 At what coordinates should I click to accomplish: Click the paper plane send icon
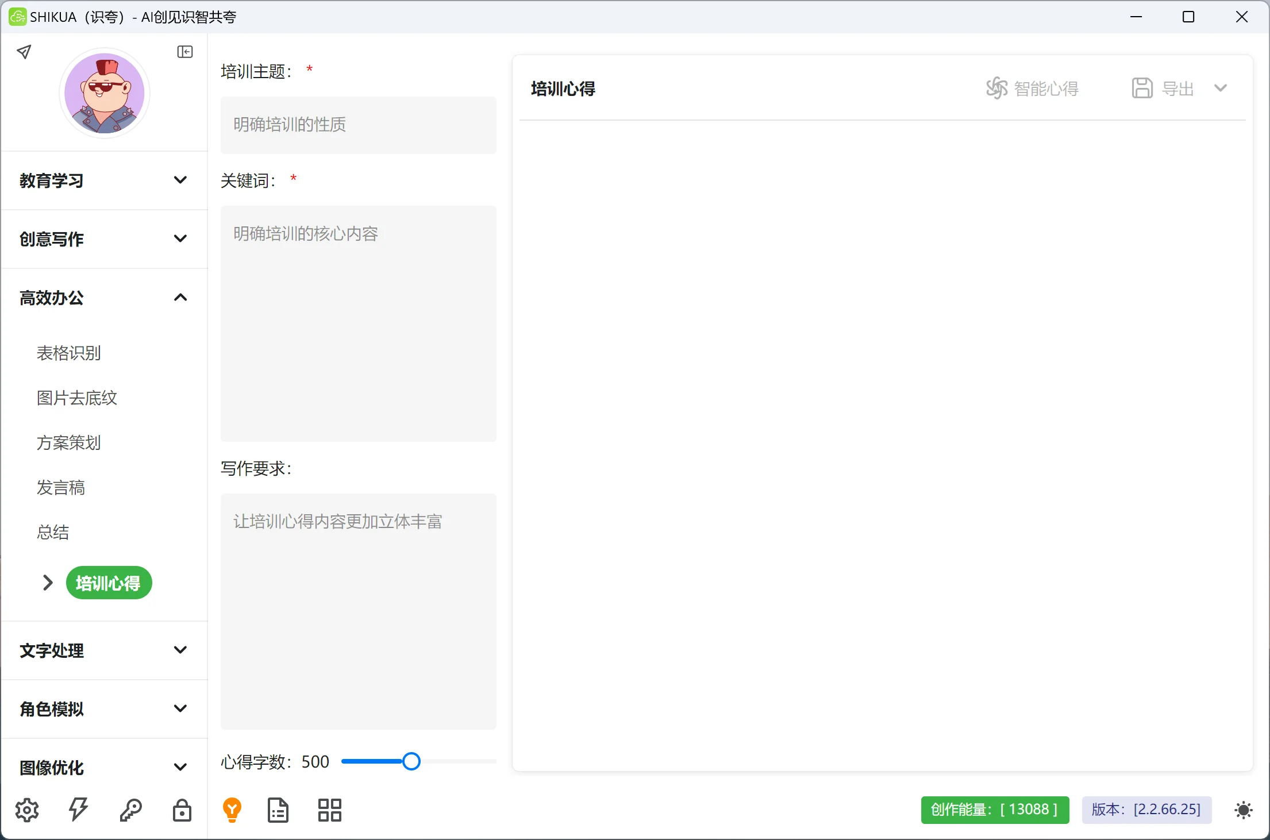point(24,52)
